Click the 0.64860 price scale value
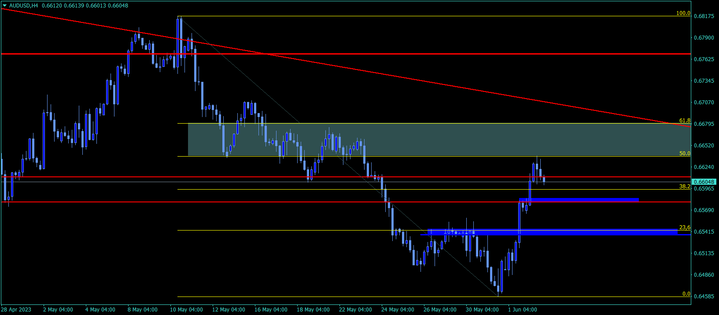Viewport: 719px width, 315px height. tap(704, 275)
